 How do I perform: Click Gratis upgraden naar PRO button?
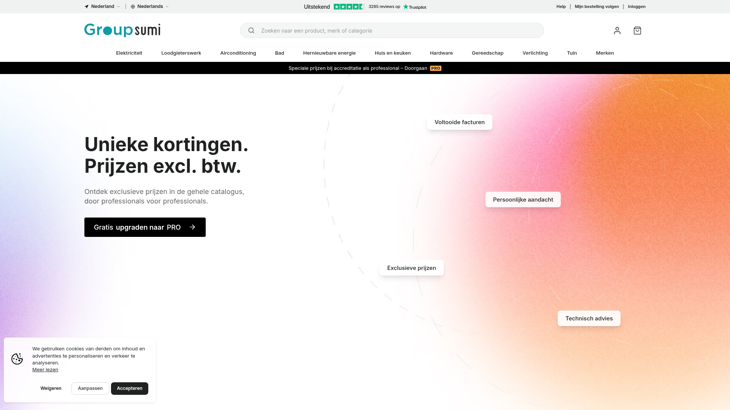click(145, 227)
